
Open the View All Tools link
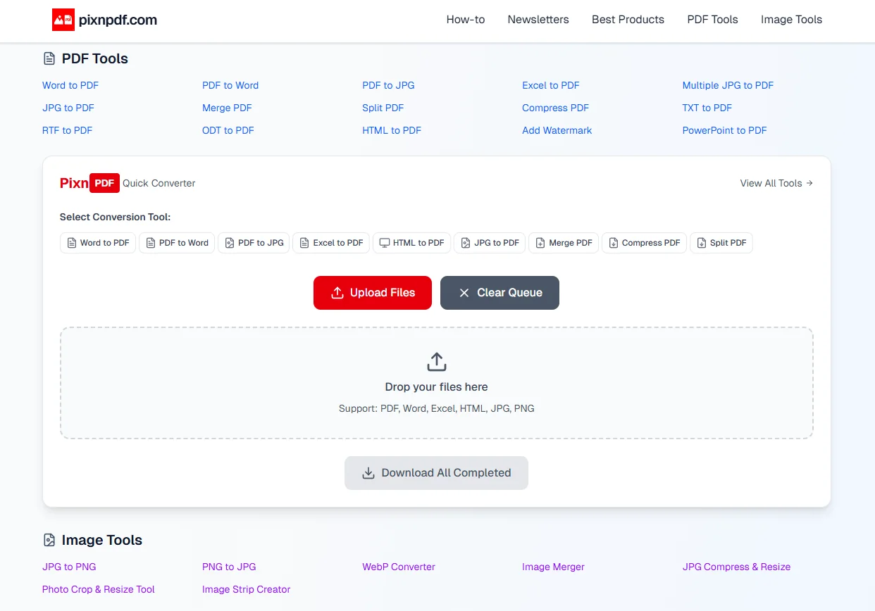point(776,183)
